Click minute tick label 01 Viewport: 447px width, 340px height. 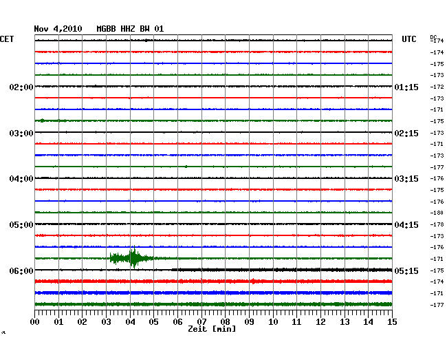tap(58, 321)
